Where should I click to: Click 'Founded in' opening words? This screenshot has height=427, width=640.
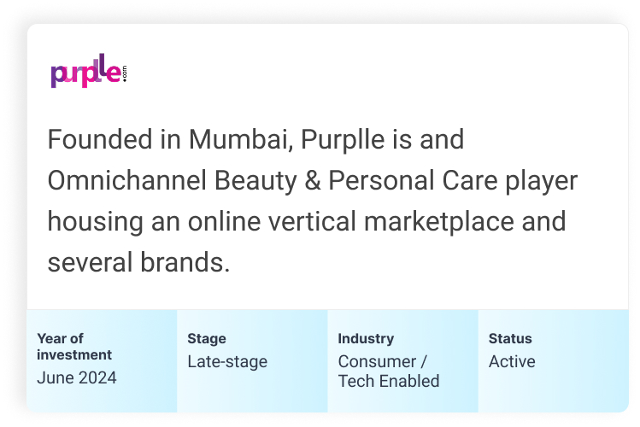(x=114, y=139)
